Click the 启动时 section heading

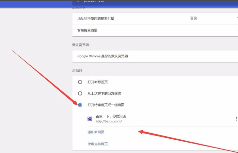(x=77, y=70)
